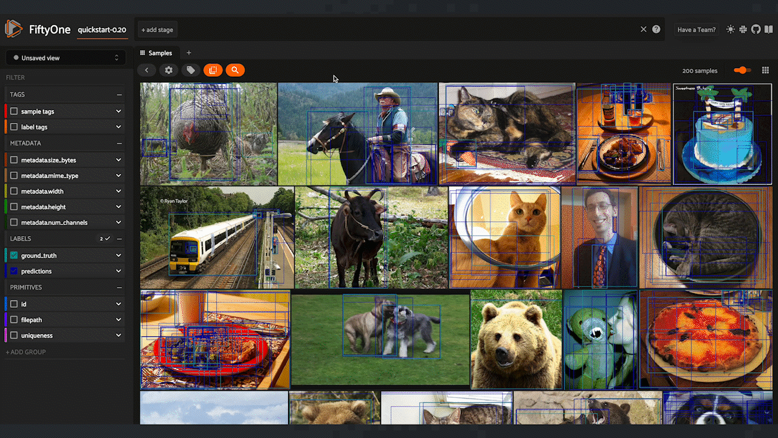Expand the sample tags filter chevron

coord(119,111)
